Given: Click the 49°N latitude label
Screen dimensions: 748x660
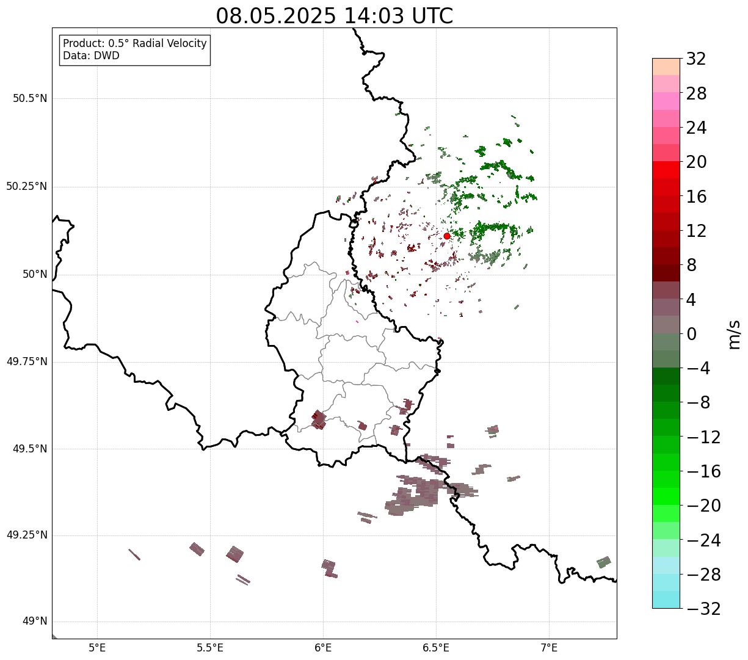Looking at the screenshot, I should pos(35,622).
